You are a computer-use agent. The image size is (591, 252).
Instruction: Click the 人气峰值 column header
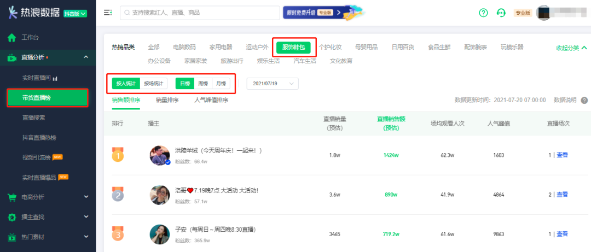coord(499,123)
